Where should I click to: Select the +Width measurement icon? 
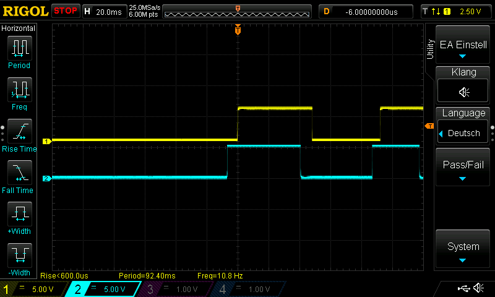(x=20, y=213)
